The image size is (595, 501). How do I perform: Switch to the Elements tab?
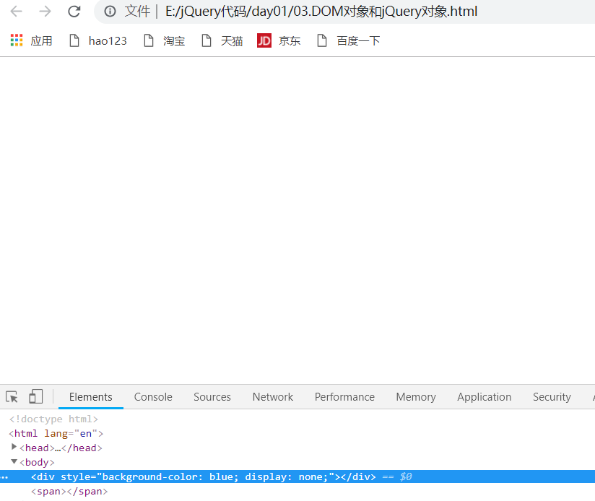coord(91,397)
